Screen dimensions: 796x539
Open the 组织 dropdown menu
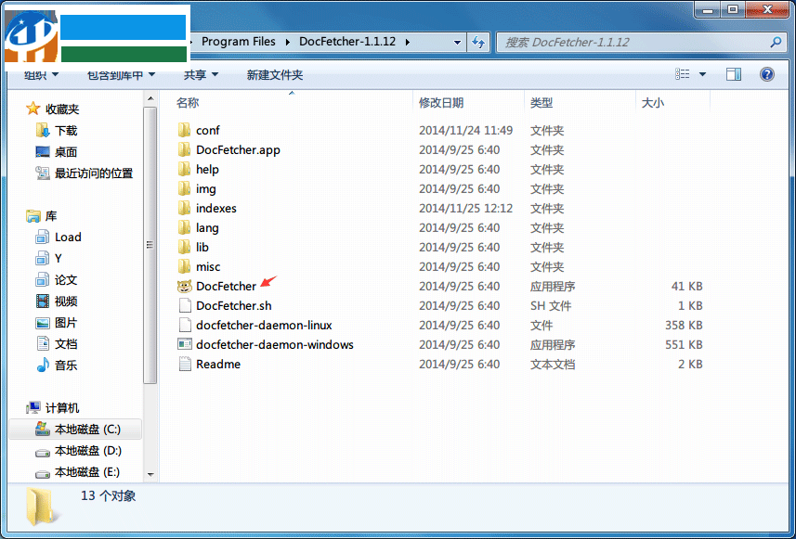(37, 73)
